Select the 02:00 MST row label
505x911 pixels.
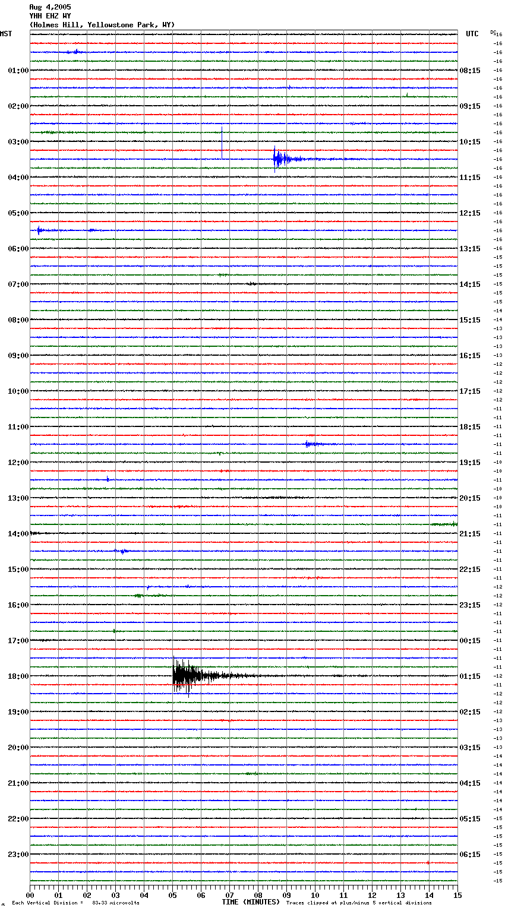pyautogui.click(x=18, y=106)
